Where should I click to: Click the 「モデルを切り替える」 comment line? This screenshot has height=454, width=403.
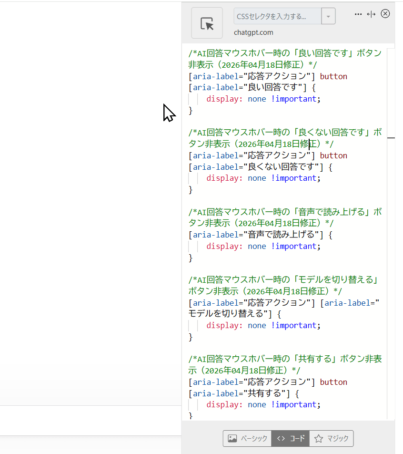pyautogui.click(x=284, y=279)
